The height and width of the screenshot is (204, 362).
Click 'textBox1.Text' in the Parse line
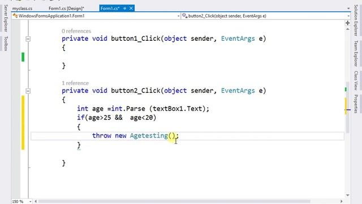(177, 108)
